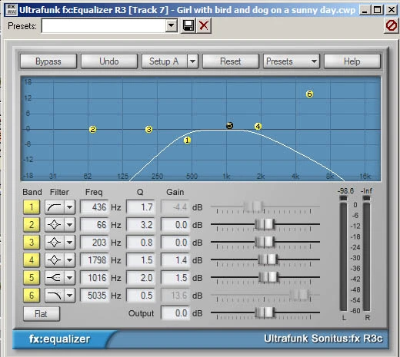The image size is (400, 357).
Task: Open band 5 filter type dropdown
Action: (69, 278)
